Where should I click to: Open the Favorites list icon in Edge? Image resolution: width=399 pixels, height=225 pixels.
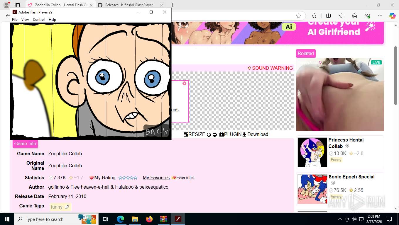pos(341,16)
